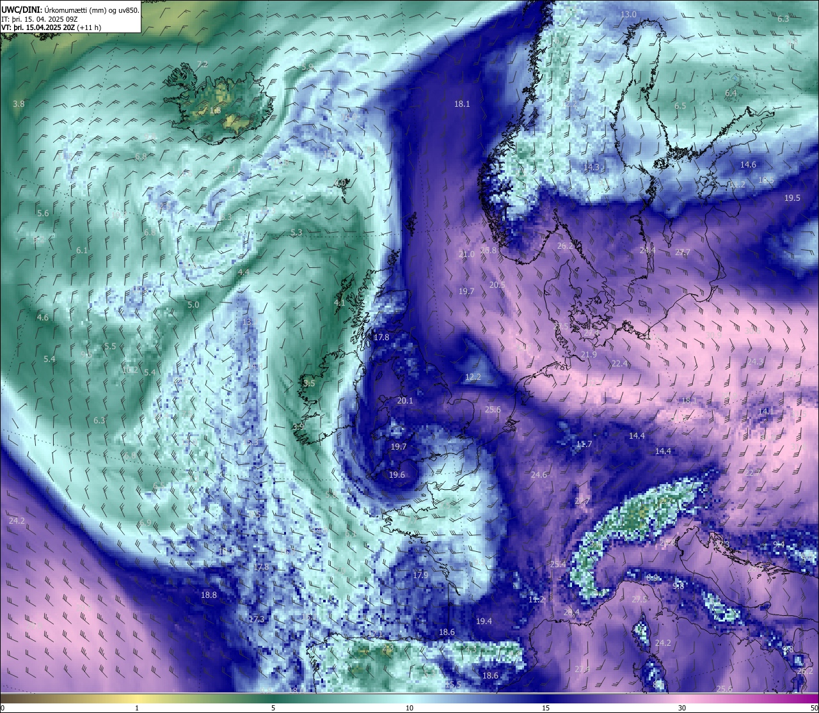The image size is (819, 713).
Task: Click the '21.0' value in the North Sea
Action: [466, 255]
